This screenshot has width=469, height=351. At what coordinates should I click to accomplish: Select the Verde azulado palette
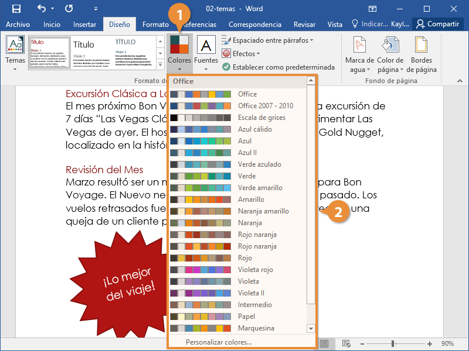238,164
